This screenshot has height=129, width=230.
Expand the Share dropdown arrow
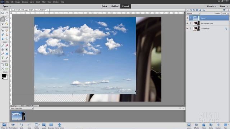[227, 6]
